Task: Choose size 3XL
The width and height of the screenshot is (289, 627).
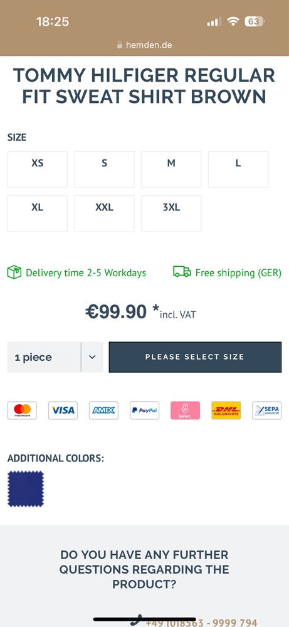Action: click(171, 213)
